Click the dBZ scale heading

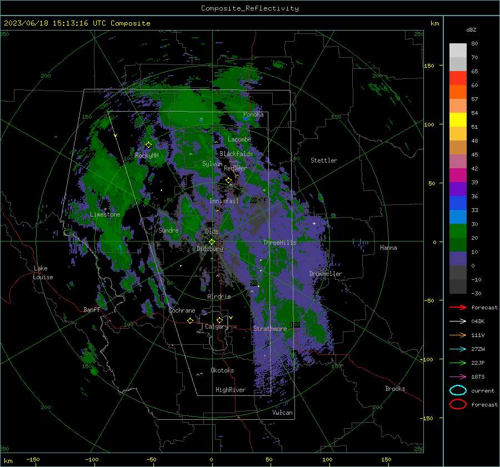point(471,29)
